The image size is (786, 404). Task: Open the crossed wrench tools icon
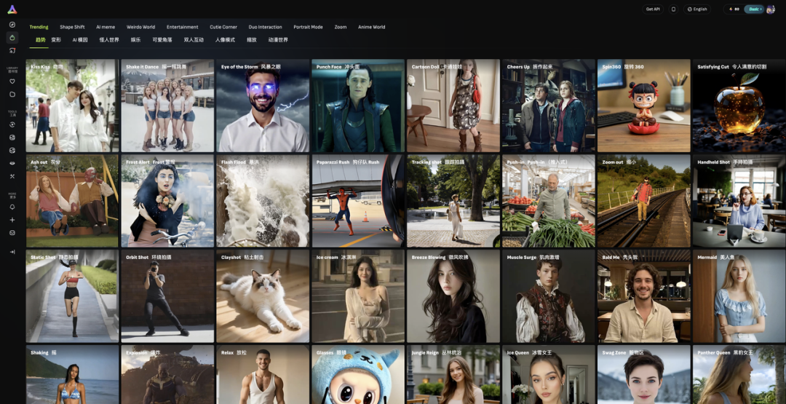12,176
